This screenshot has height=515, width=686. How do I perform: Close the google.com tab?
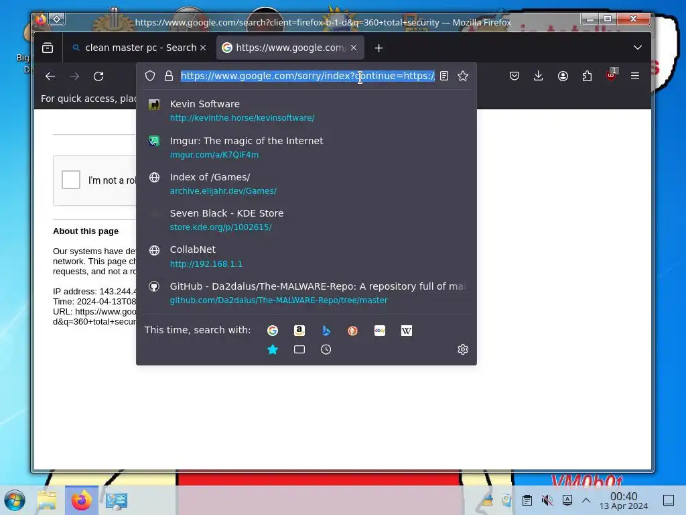(354, 48)
